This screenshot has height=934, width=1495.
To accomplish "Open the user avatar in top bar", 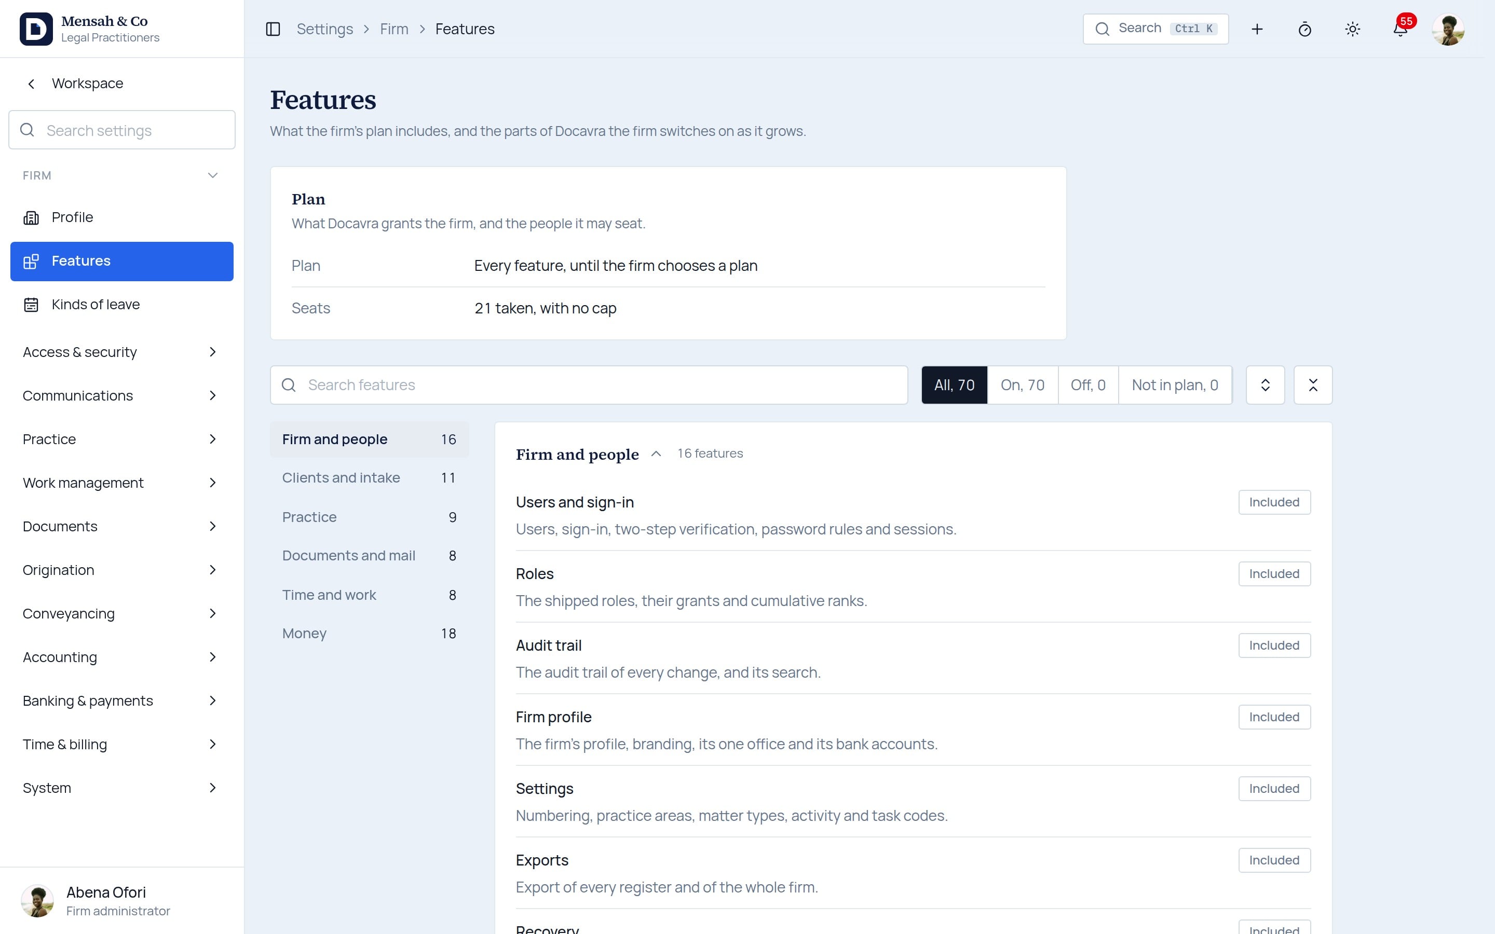I will [1448, 29].
